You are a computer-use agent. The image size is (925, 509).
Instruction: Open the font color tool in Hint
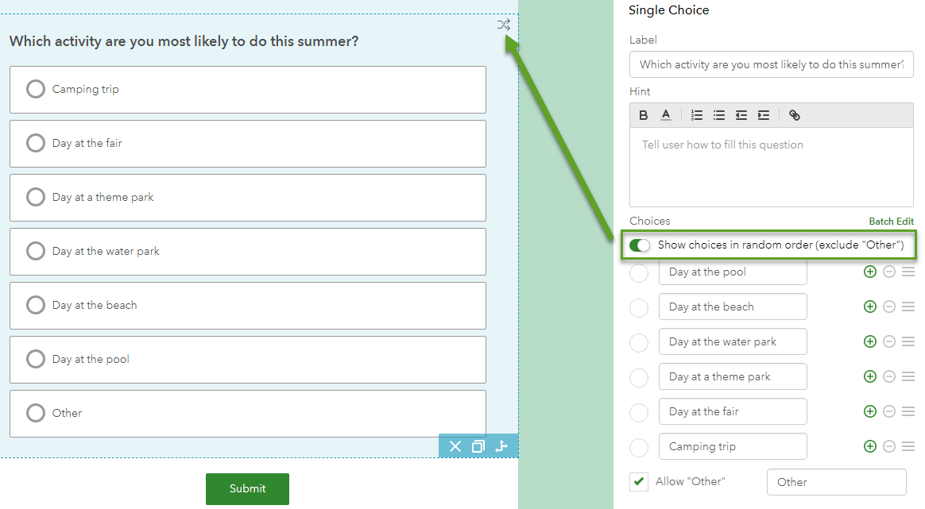coord(666,114)
